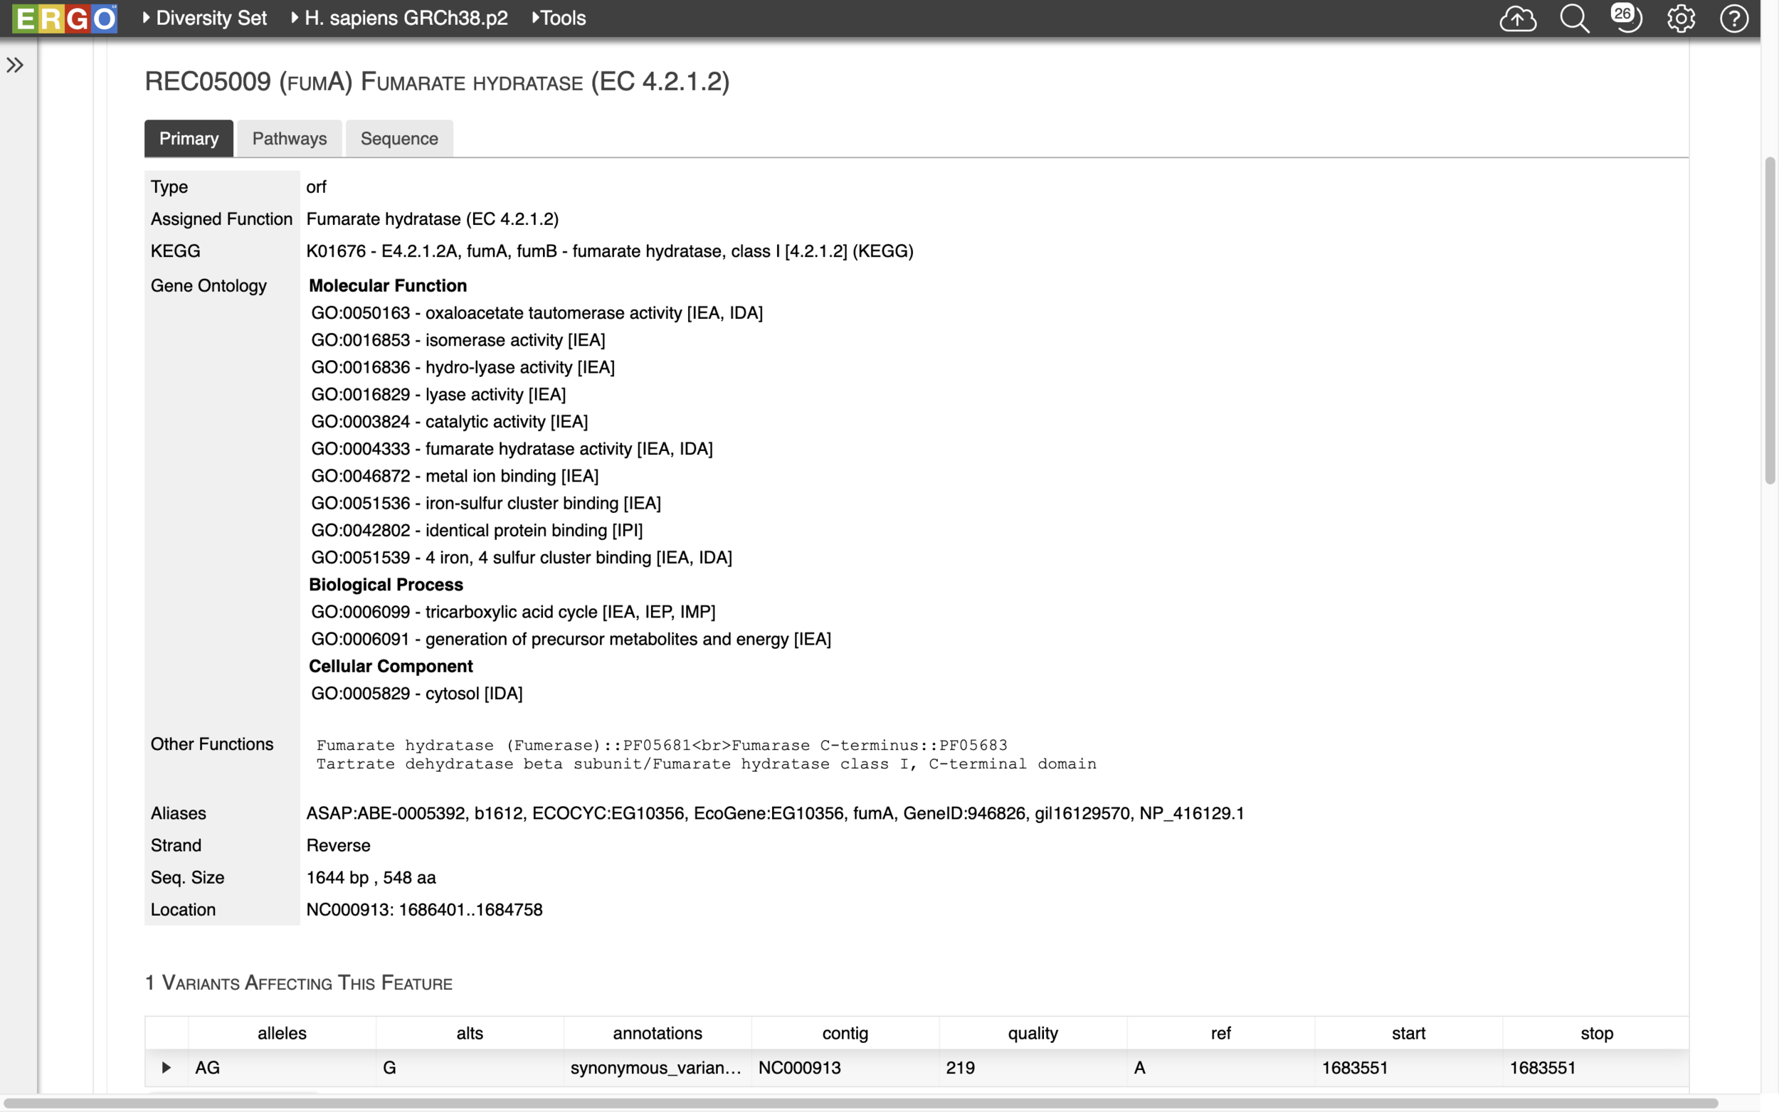The width and height of the screenshot is (1779, 1112).
Task: Expand the AG variant row details
Action: click(166, 1068)
